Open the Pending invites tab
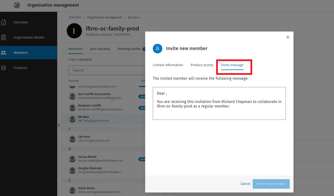 coord(129,49)
